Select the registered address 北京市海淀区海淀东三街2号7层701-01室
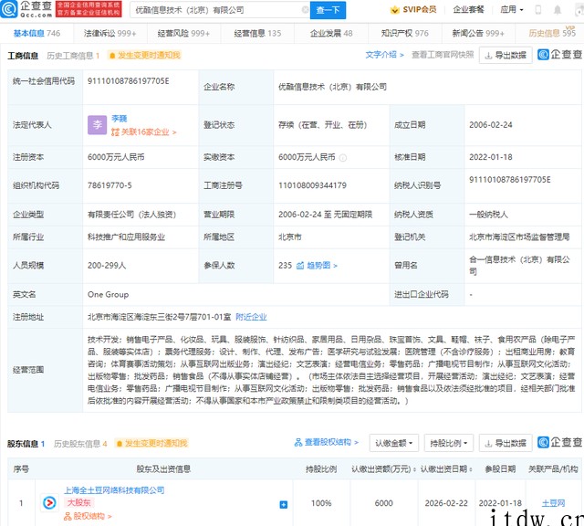Screen dimensions: 584x526 pyautogui.click(x=159, y=317)
